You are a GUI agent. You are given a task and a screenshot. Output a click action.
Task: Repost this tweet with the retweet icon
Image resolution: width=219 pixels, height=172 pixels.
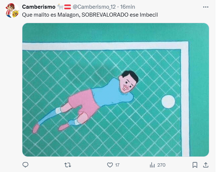point(68,165)
